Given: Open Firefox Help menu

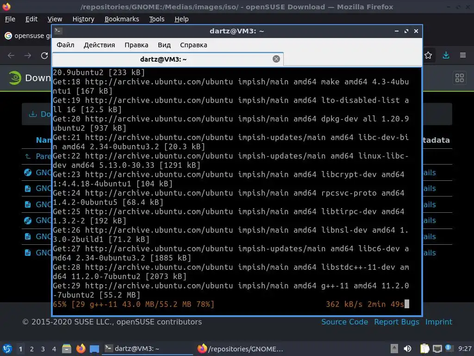Looking at the screenshot, I should point(181,19).
